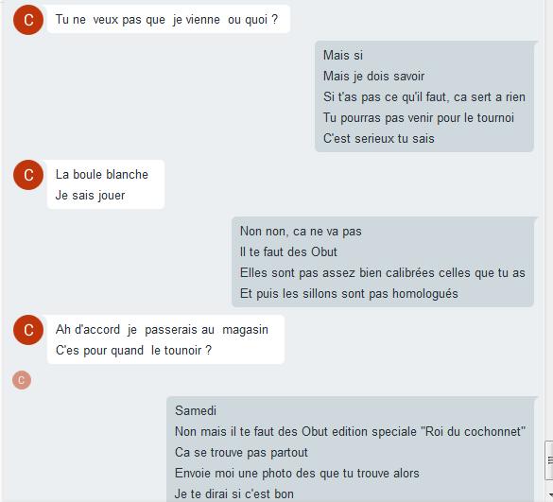Click the "Tu pourras pas venir pour le tournoi" line
Screen dimensions: 553x502
point(418,118)
